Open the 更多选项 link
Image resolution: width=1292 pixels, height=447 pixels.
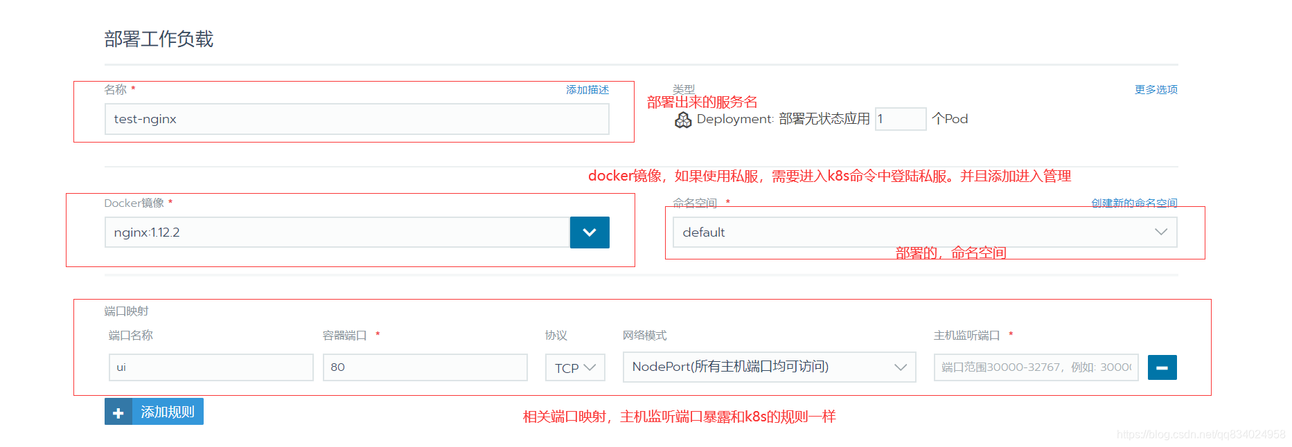click(1156, 90)
